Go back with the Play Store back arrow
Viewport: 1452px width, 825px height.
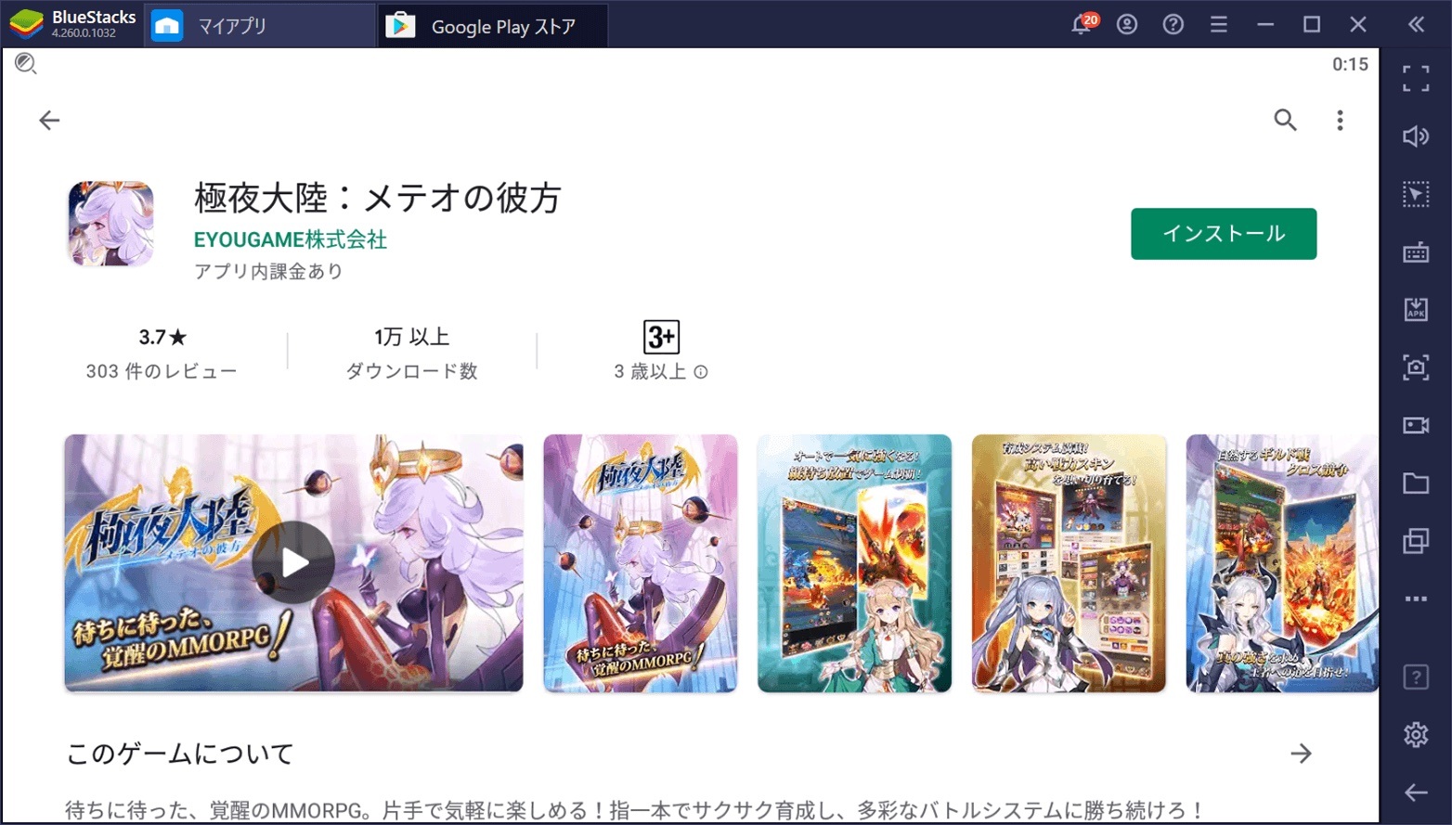49,120
